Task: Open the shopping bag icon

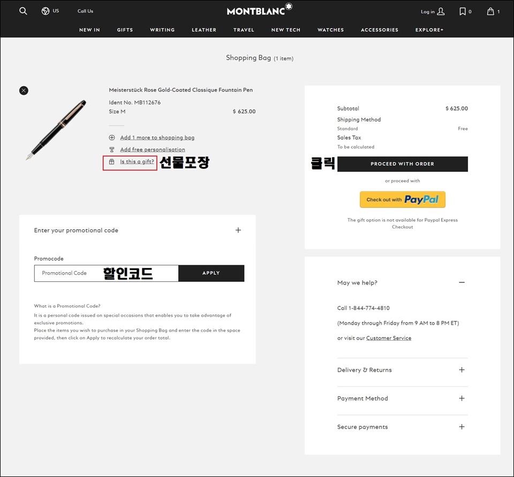Action: pyautogui.click(x=490, y=11)
